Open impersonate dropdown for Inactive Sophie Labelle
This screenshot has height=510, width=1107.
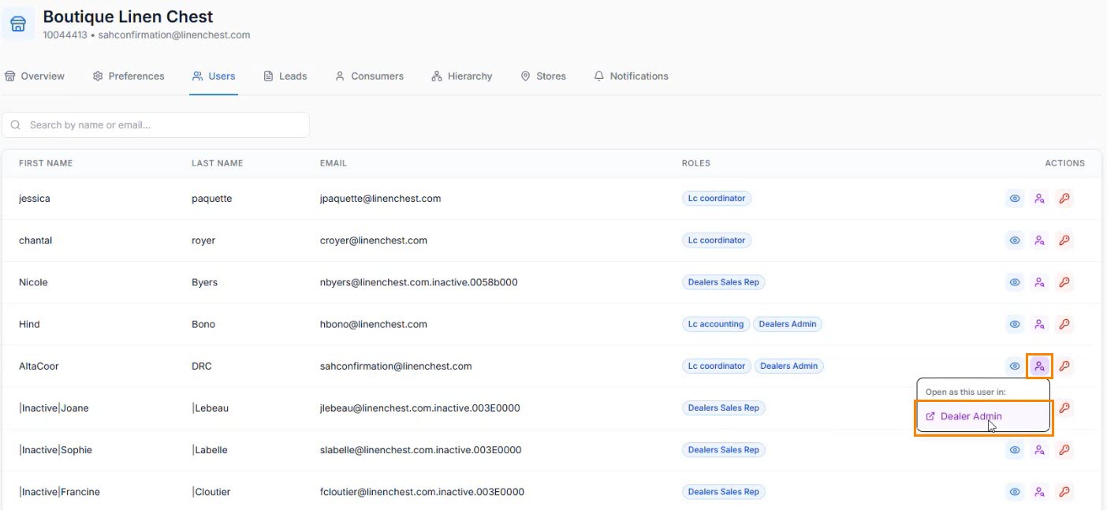(1039, 450)
